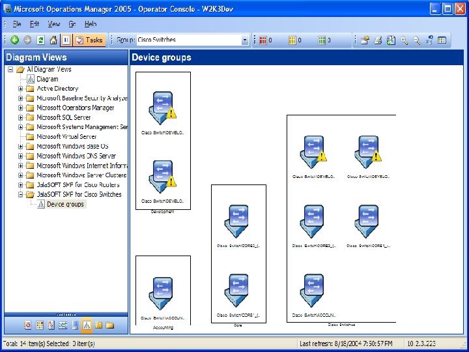Switch to Performance view chart icon
The width and height of the screenshot is (469, 352).
tap(63, 325)
